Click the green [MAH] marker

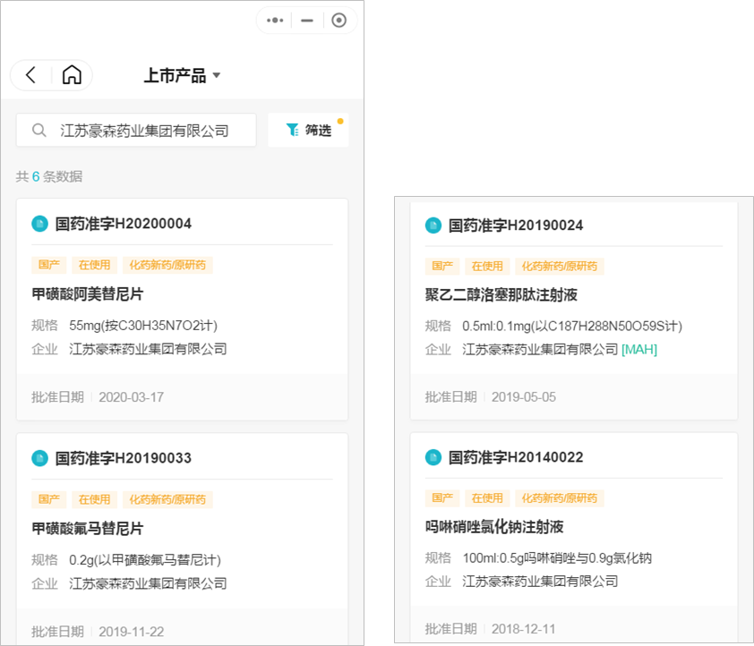tap(639, 349)
